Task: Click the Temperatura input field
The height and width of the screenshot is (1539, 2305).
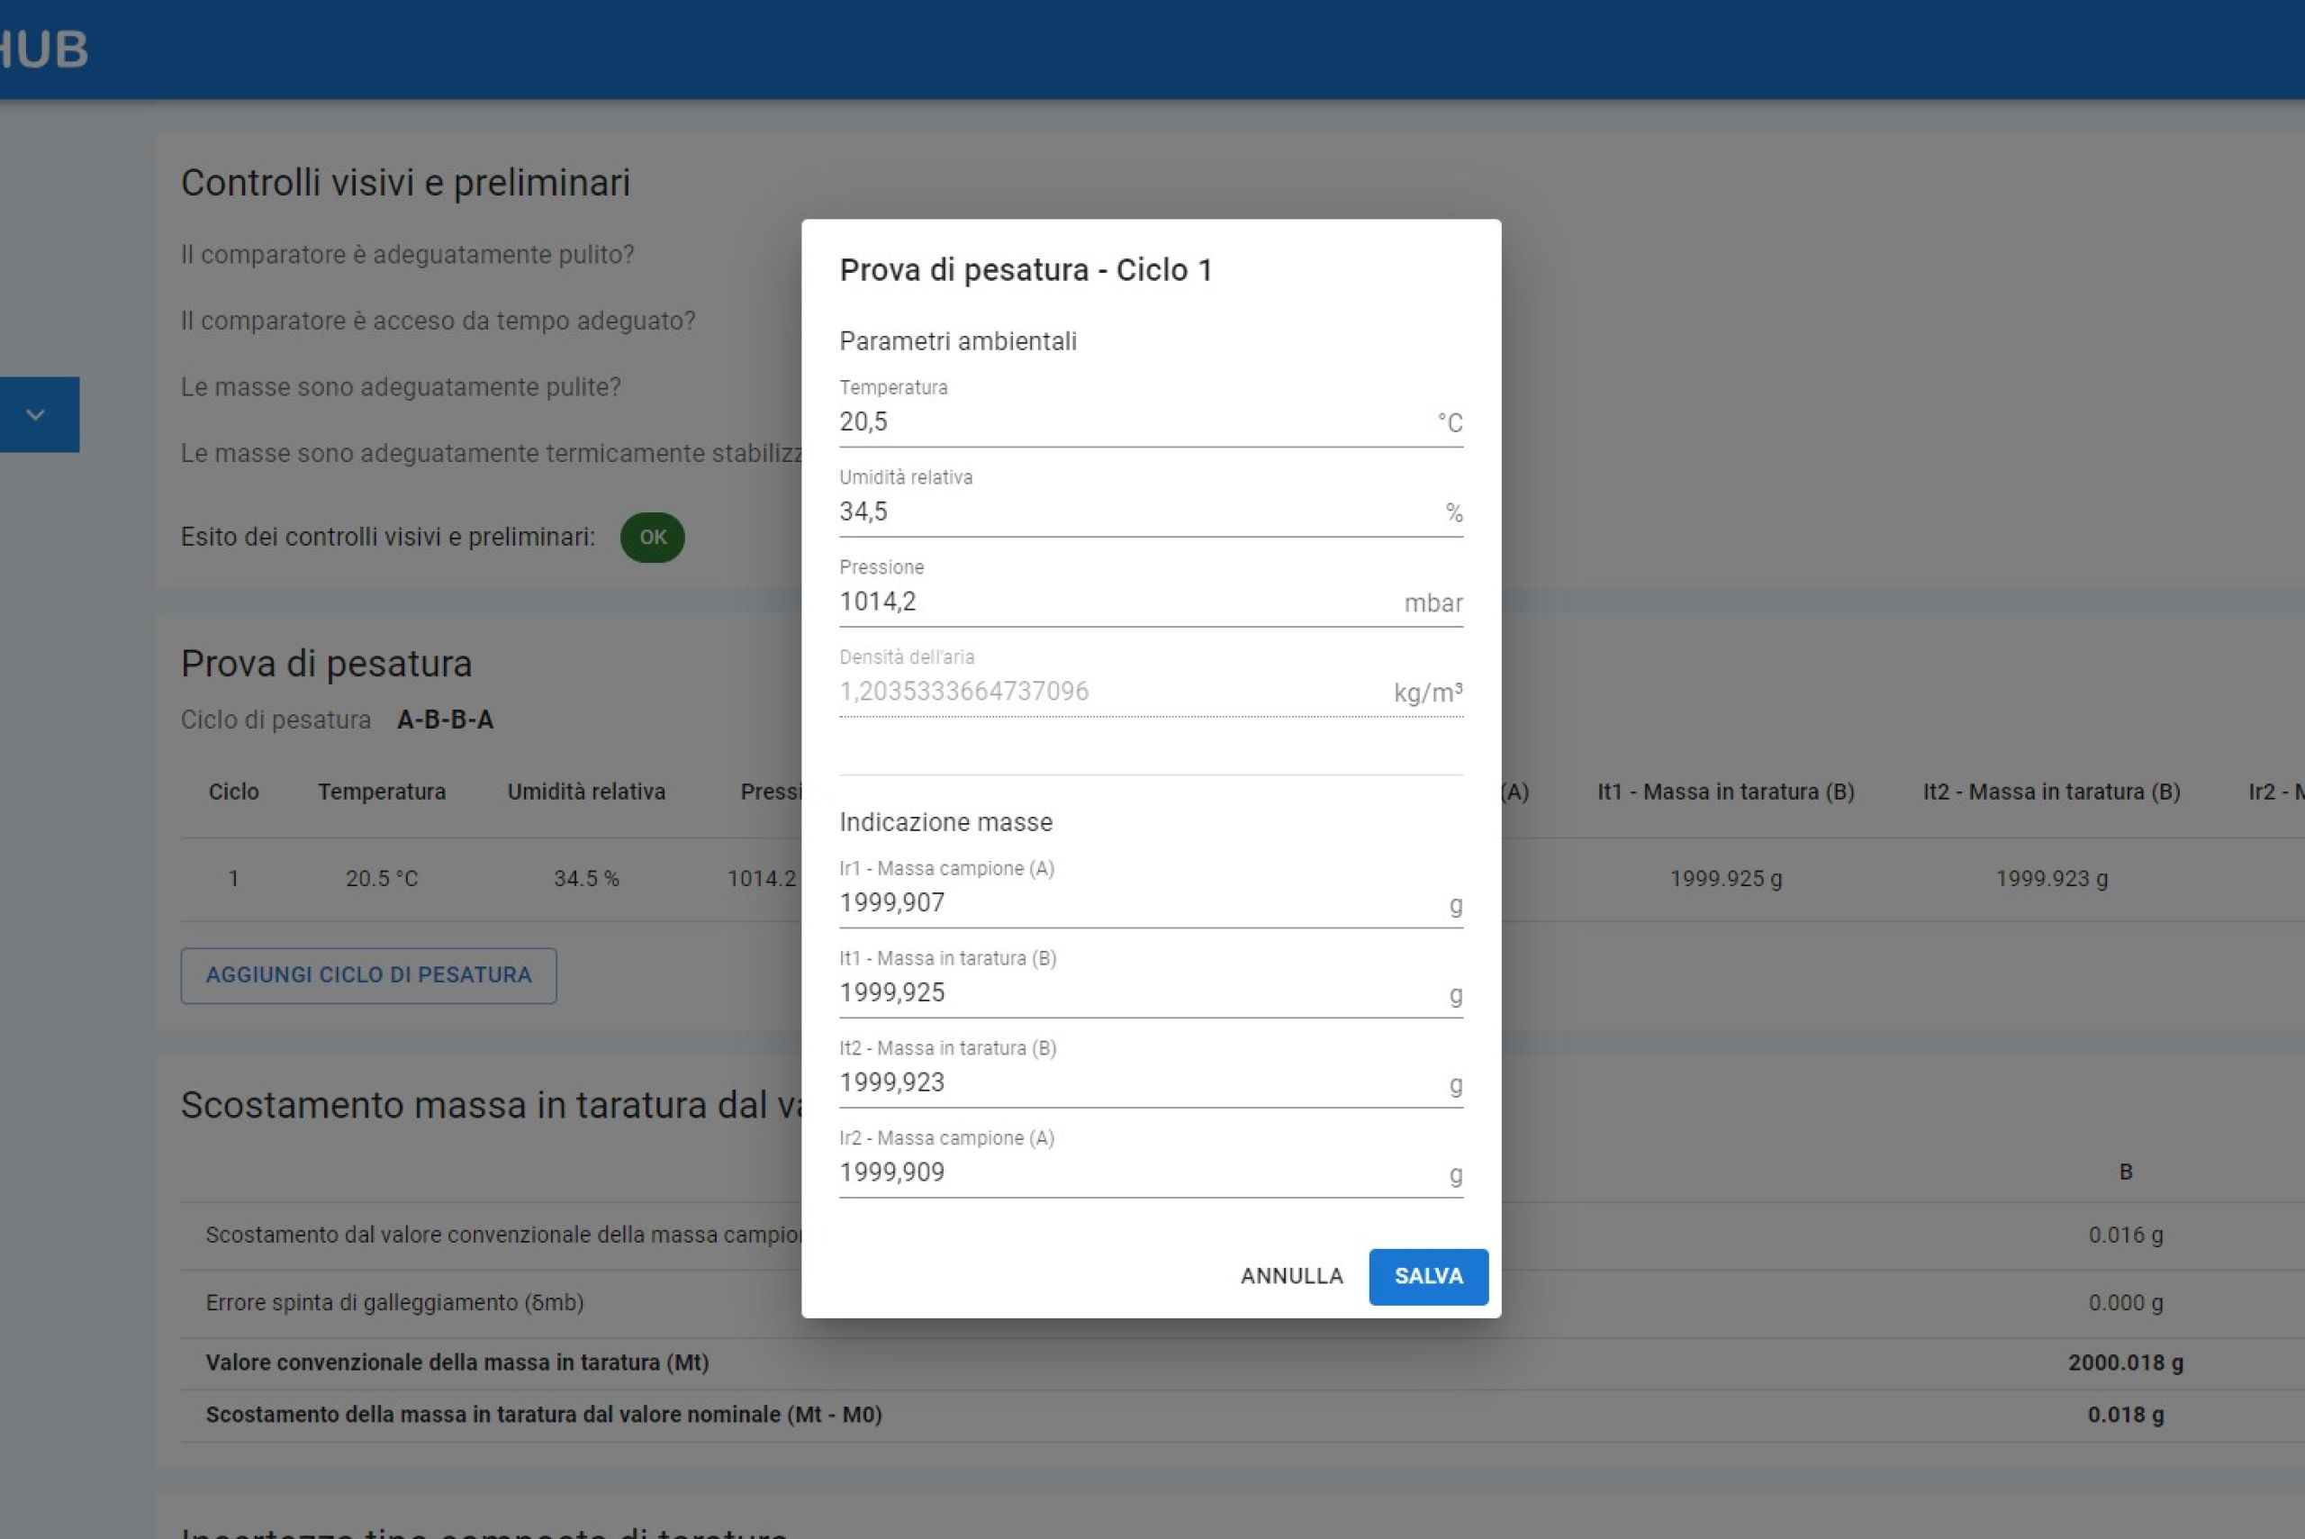Action: 1128,422
